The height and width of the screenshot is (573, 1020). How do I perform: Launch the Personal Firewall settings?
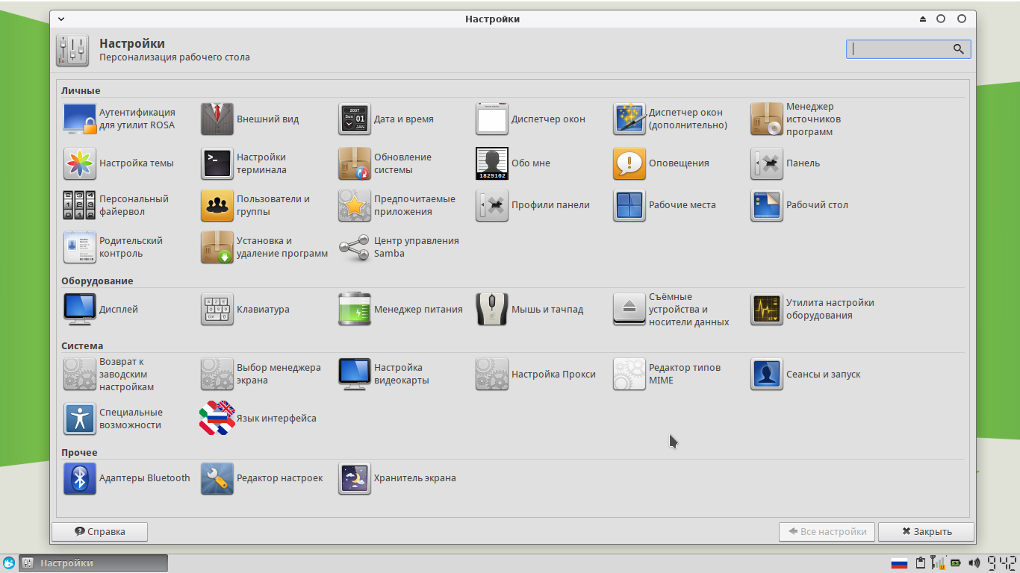(x=80, y=205)
